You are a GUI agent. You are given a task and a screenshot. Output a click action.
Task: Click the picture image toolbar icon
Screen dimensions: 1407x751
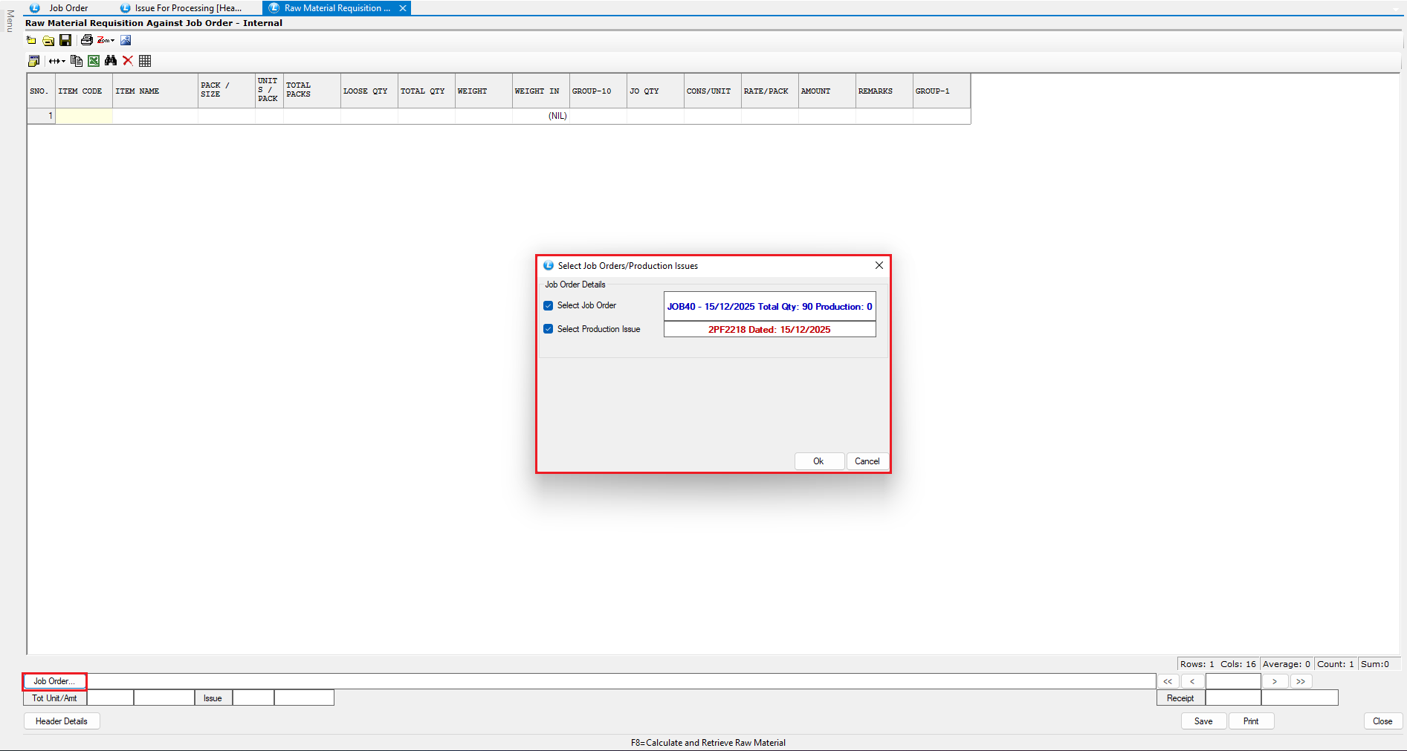pyautogui.click(x=126, y=40)
